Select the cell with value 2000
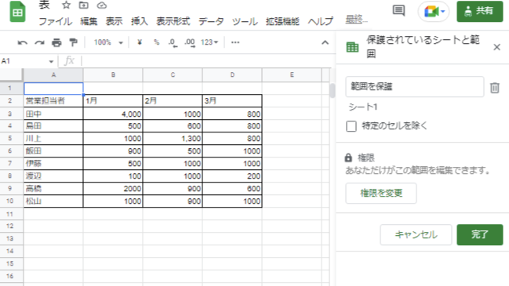The height and width of the screenshot is (286, 509). (113, 189)
